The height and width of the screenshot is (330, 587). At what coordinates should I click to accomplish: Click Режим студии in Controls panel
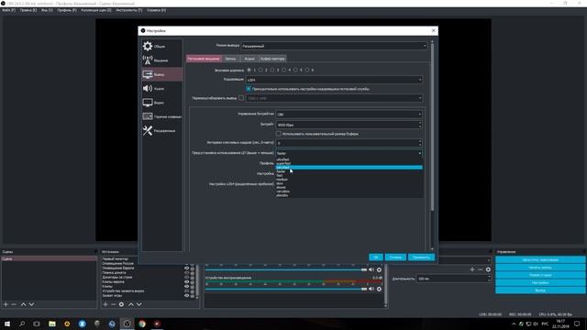coord(540,275)
